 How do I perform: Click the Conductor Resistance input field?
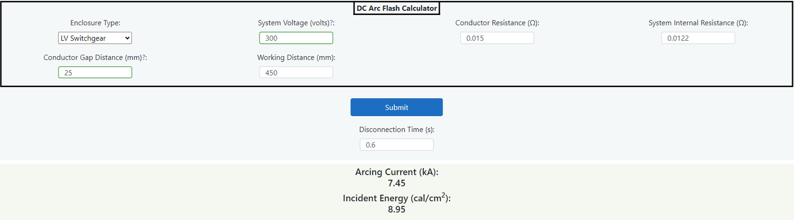click(x=497, y=38)
